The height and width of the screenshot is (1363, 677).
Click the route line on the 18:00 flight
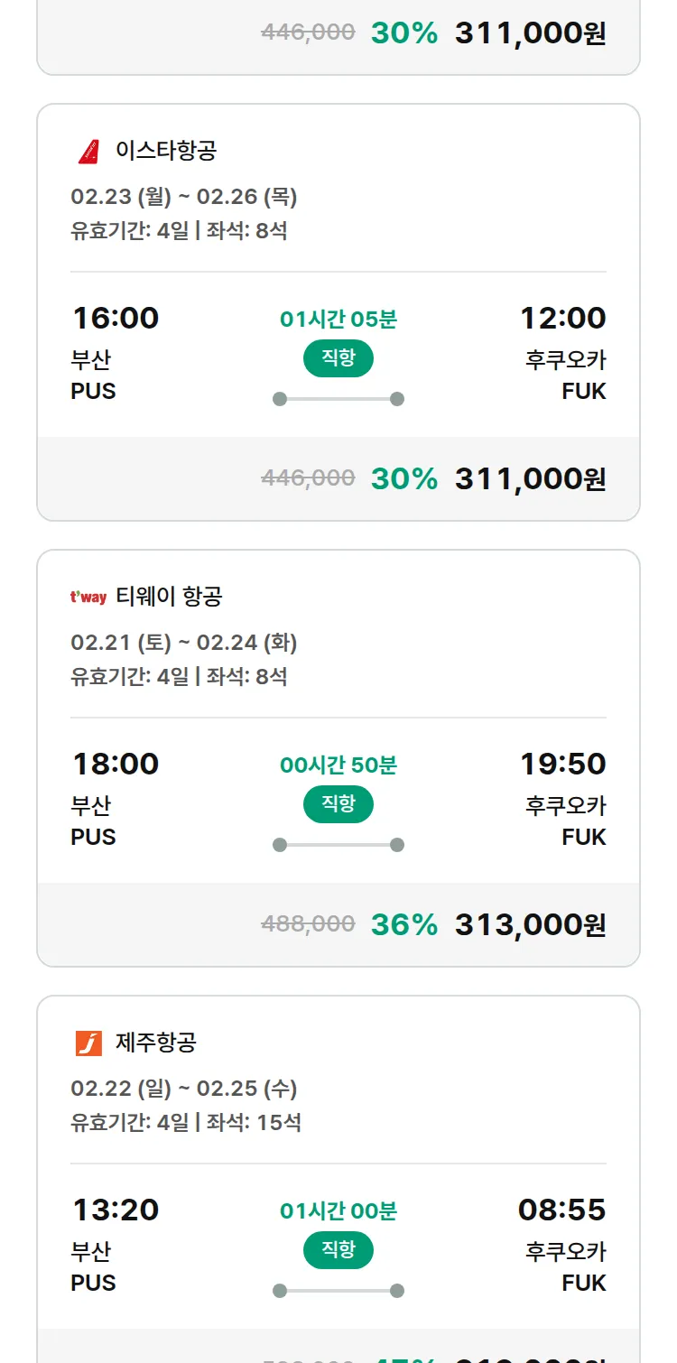point(338,845)
